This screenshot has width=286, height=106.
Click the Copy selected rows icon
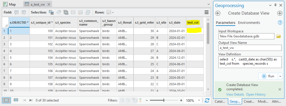tap(88, 12)
